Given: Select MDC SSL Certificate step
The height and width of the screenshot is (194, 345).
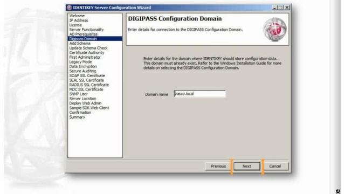Looking at the screenshot, I should 86,89.
